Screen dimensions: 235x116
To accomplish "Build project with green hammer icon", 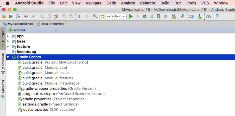I will coord(95,17).
